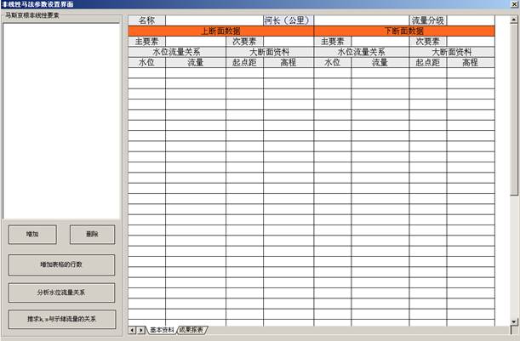520x341 pixels.
Task: Run 分析水位流量关系 analysis
Action: (61, 292)
